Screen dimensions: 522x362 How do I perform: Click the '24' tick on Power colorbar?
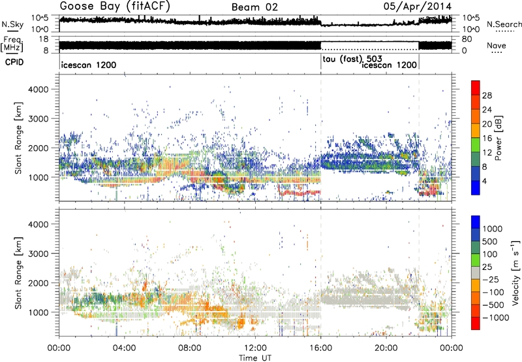point(487,110)
